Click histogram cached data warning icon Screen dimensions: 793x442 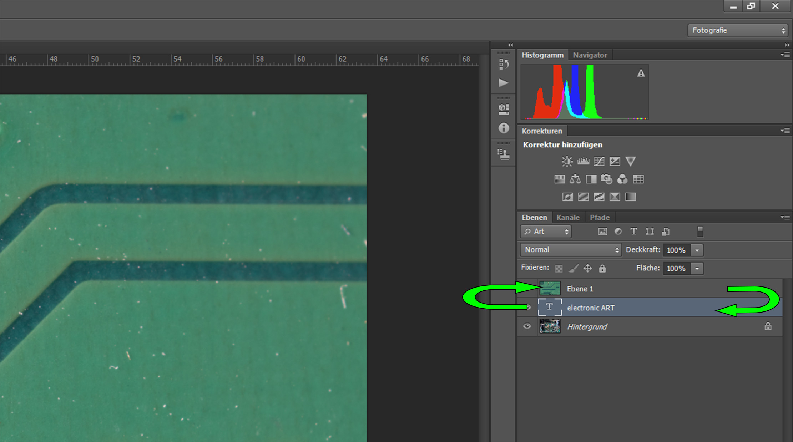(x=641, y=73)
